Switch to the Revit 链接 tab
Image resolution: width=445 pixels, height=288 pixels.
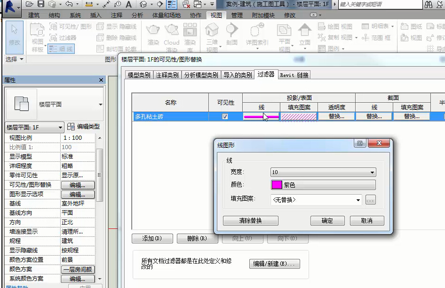294,75
